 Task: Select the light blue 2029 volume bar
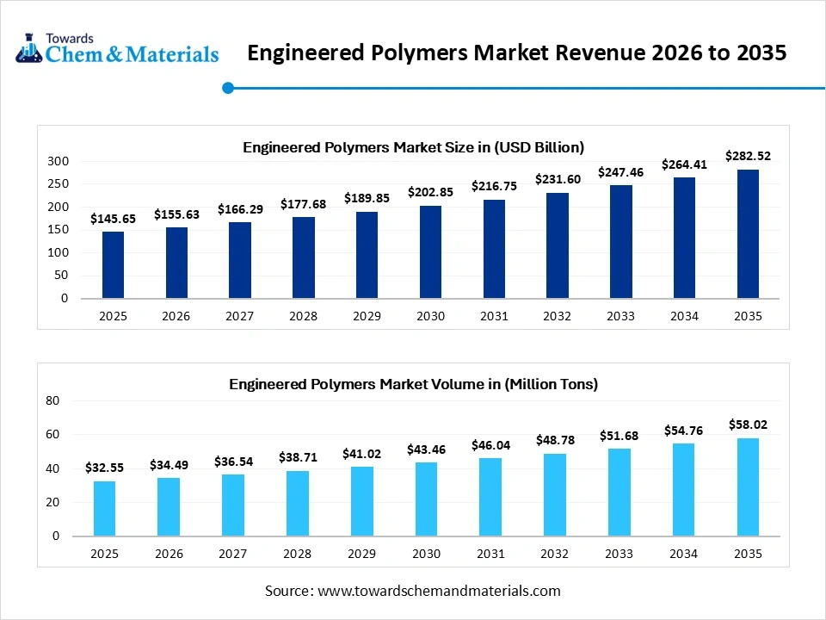(362, 501)
